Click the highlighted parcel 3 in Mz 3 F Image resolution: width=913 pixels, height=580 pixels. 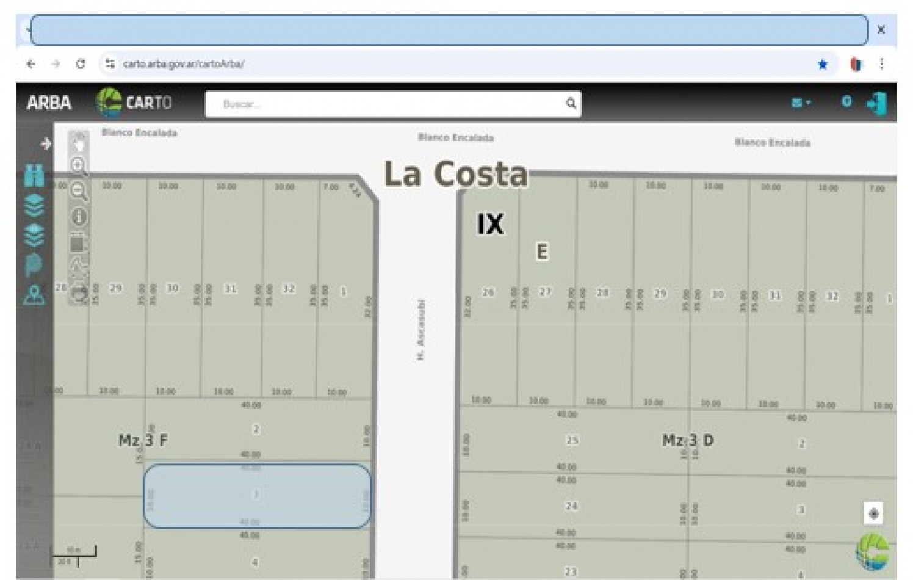click(x=256, y=496)
